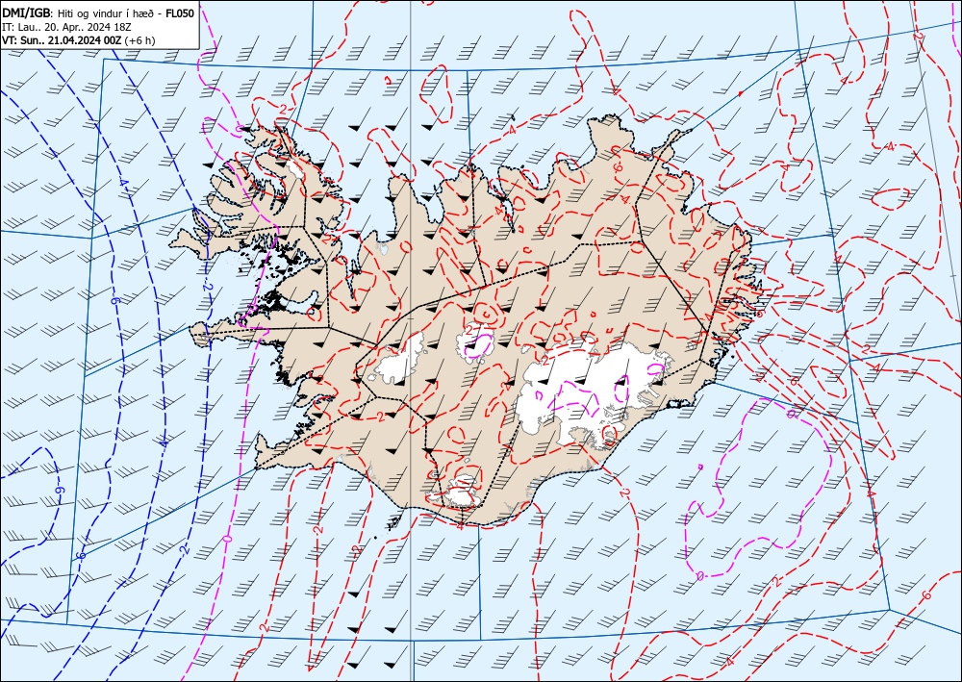962x682 pixels.
Task: Click the 'VT: Sun.. 21.04.2024 00Z' valid time line
Action: (x=79, y=40)
